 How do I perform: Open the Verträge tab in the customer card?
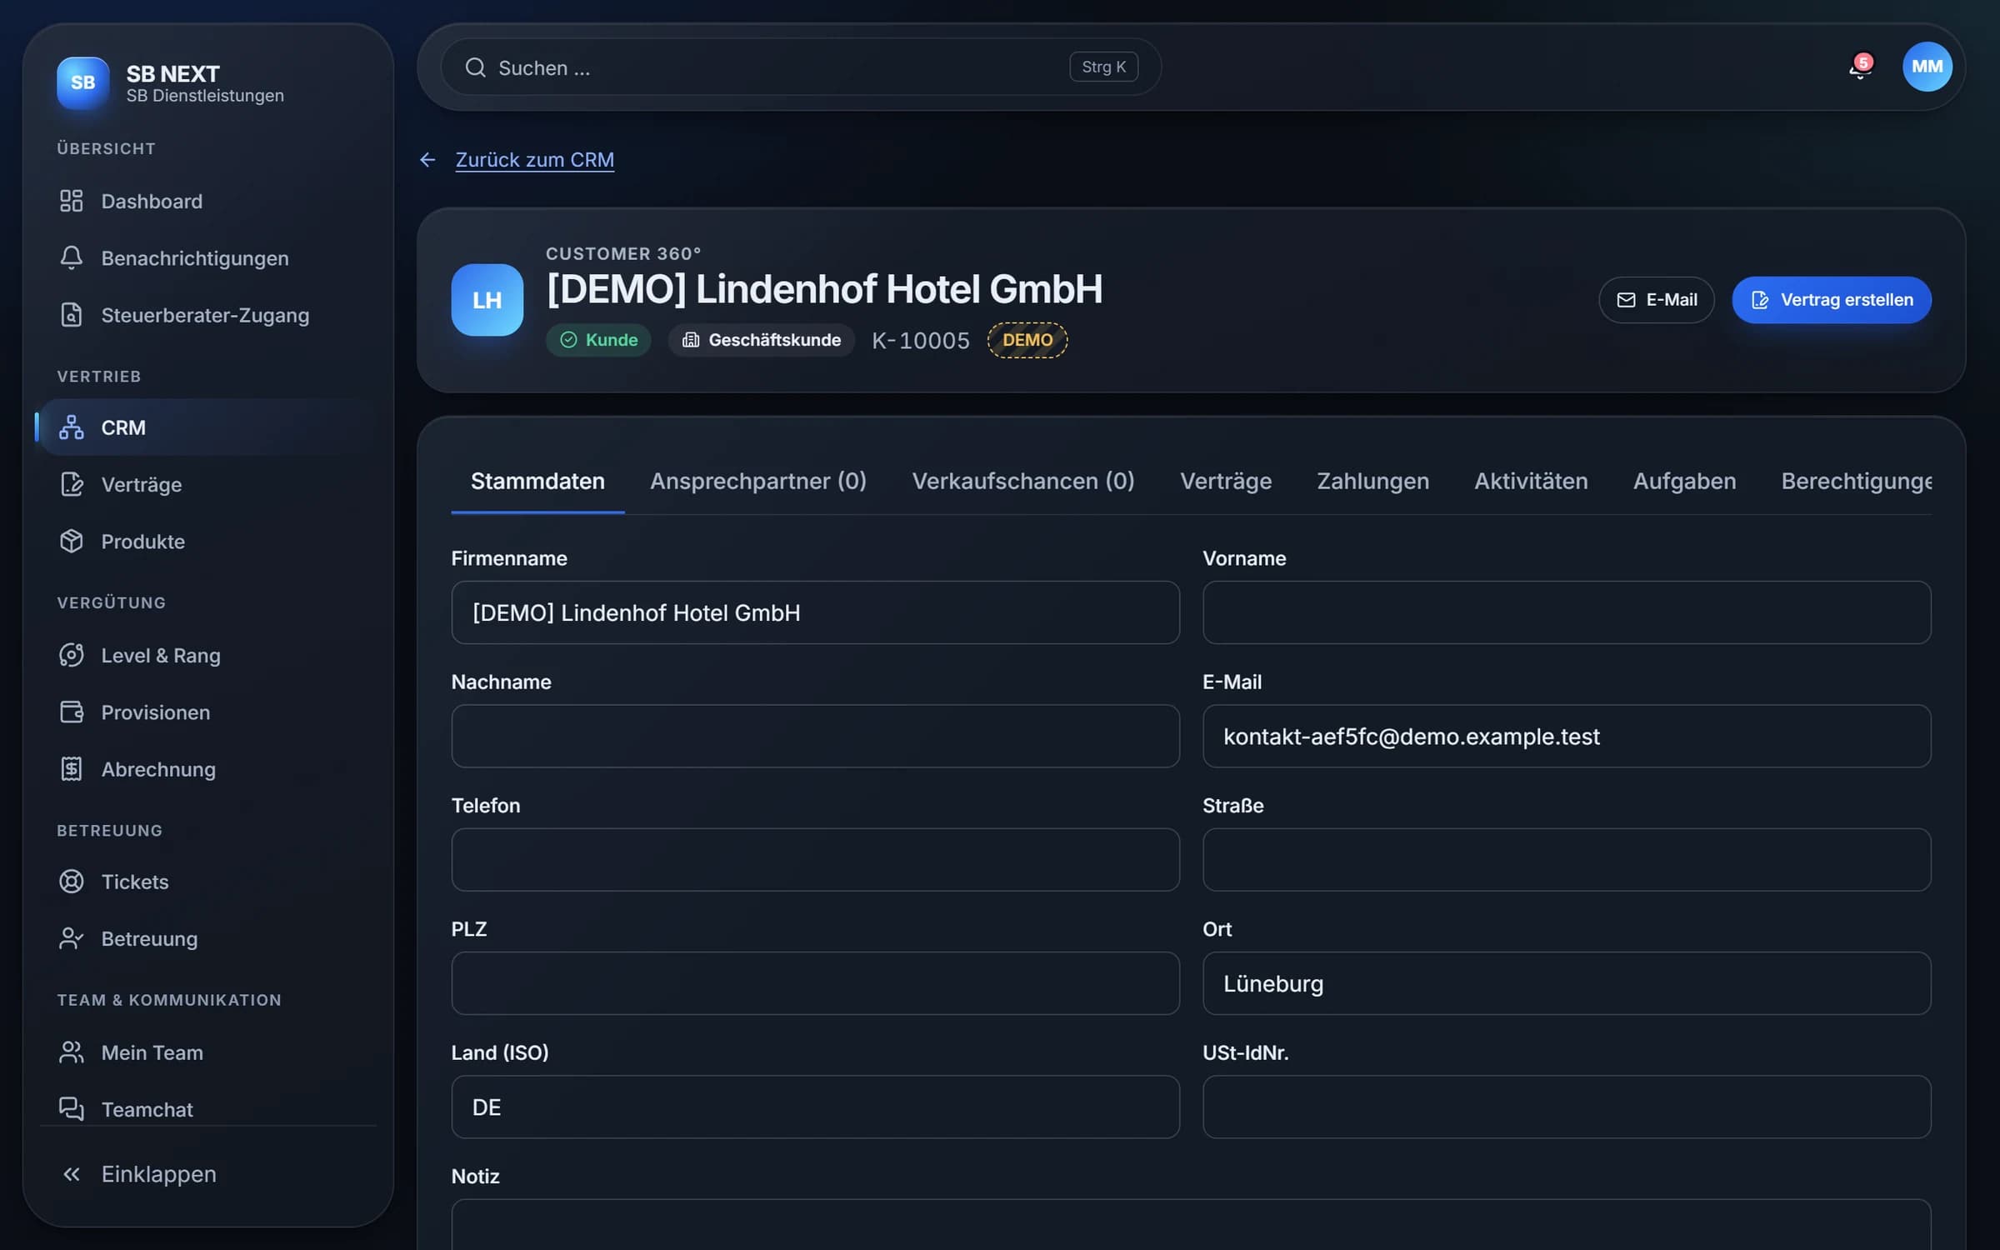point(1225,481)
